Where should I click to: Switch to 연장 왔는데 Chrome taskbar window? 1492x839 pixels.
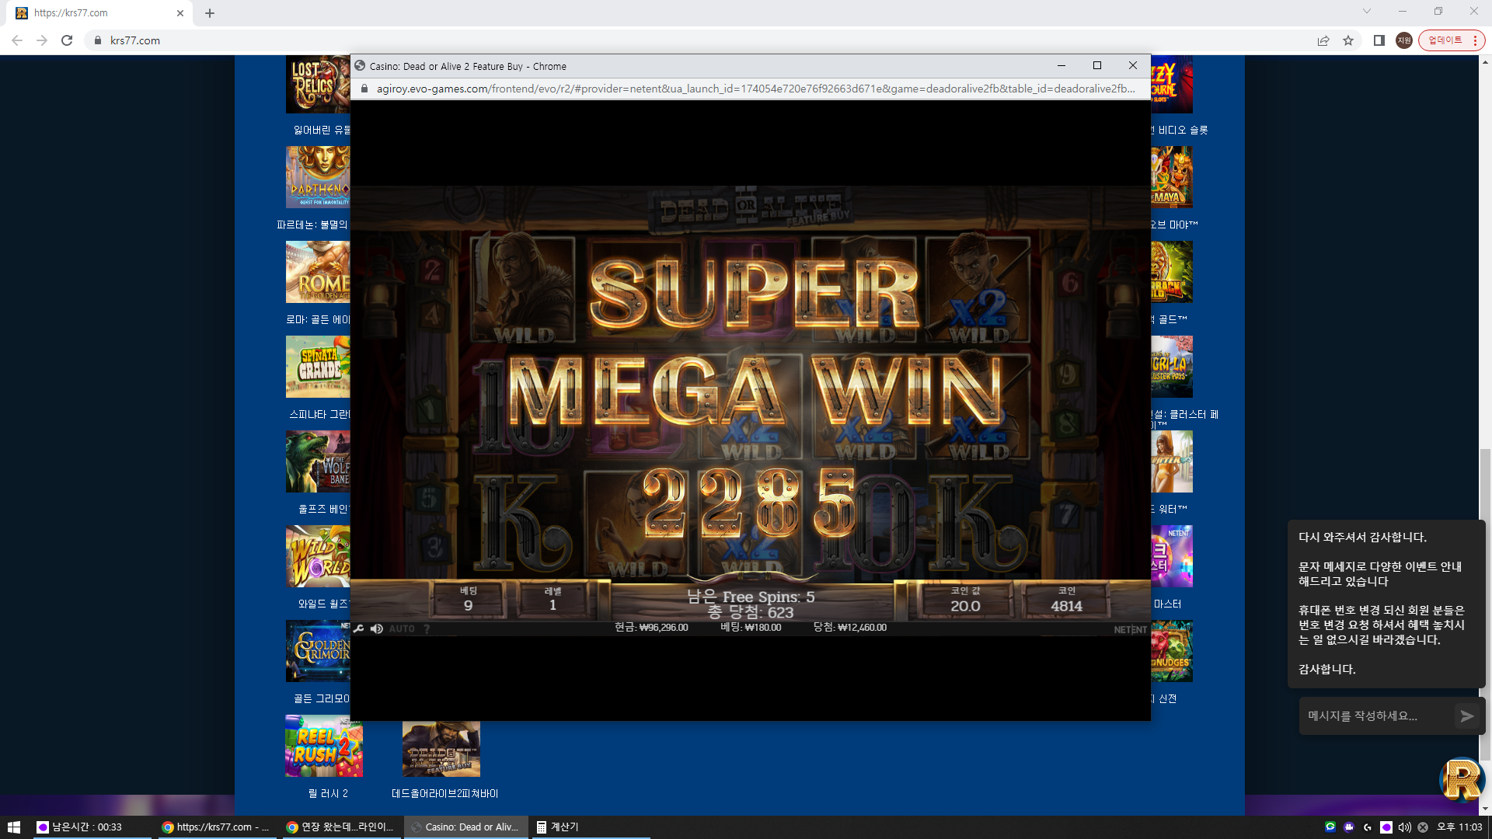[x=340, y=827]
